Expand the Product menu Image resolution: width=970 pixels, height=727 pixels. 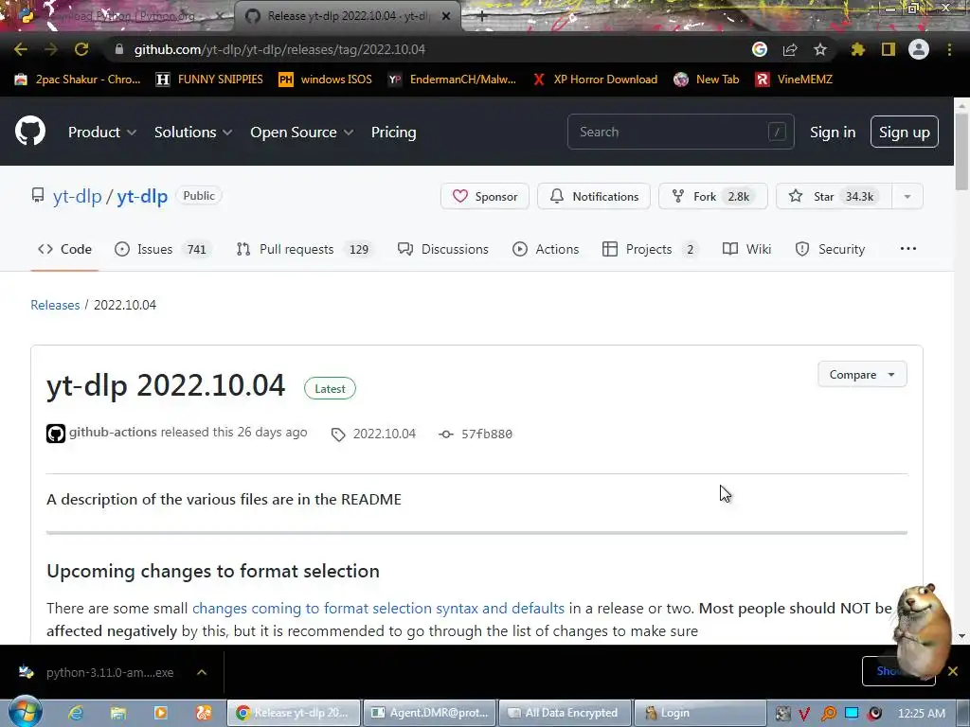[x=102, y=132]
